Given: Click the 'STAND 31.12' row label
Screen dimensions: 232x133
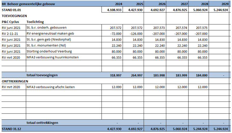Looking at the screenshot, I should point(12,129).
